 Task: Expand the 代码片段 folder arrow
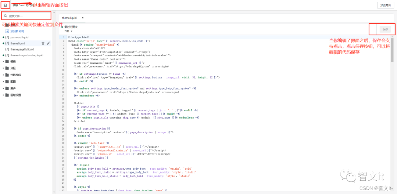[3, 75]
